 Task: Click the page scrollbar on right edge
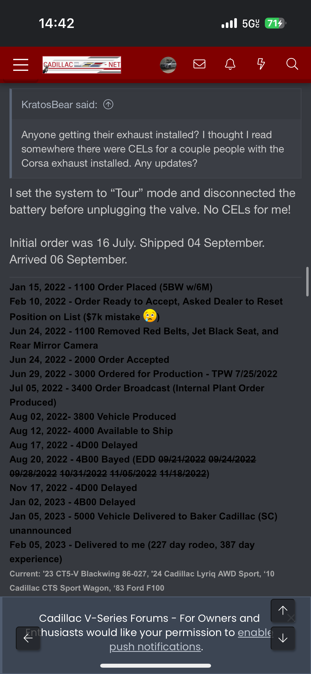[x=307, y=282]
